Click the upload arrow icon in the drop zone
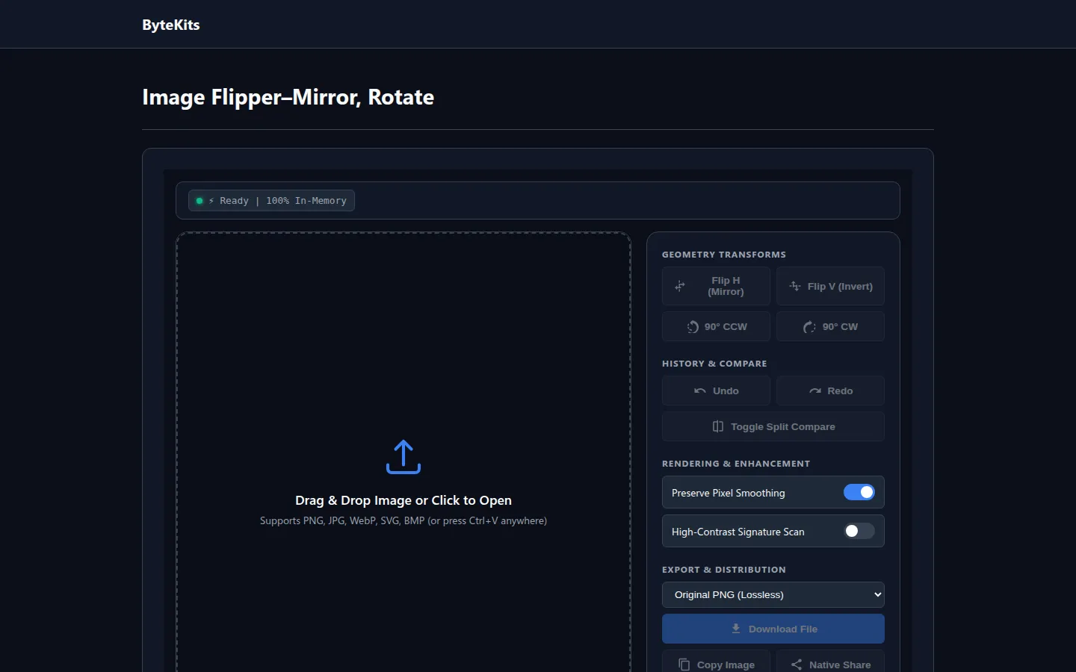The height and width of the screenshot is (672, 1076). point(403,456)
